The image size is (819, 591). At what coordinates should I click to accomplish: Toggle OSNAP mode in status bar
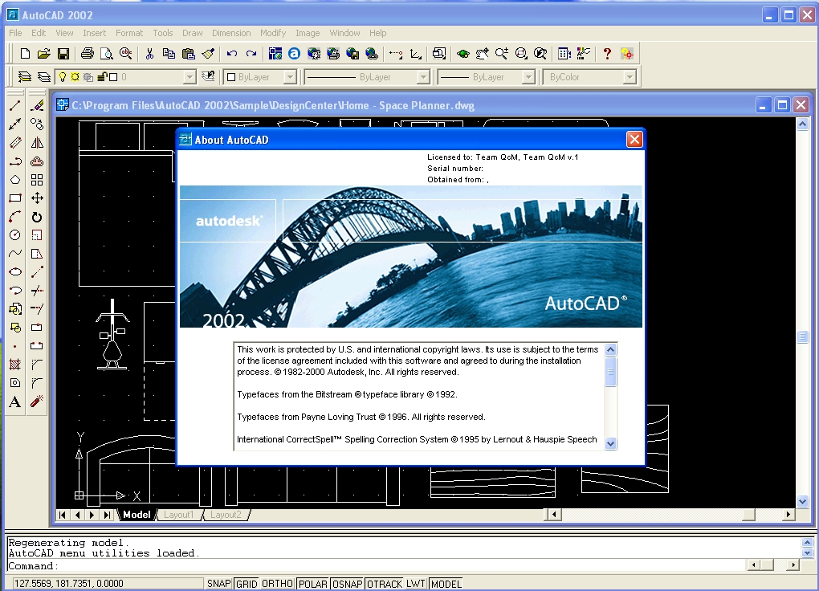(x=348, y=584)
